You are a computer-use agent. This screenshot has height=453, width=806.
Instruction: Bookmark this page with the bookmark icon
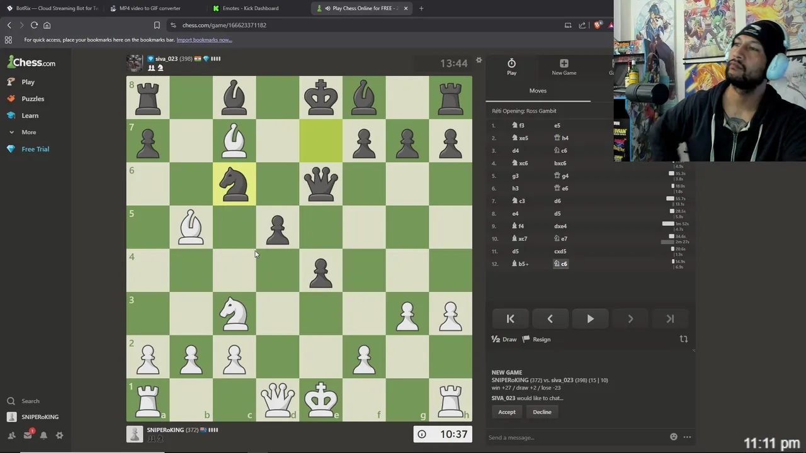(x=157, y=25)
